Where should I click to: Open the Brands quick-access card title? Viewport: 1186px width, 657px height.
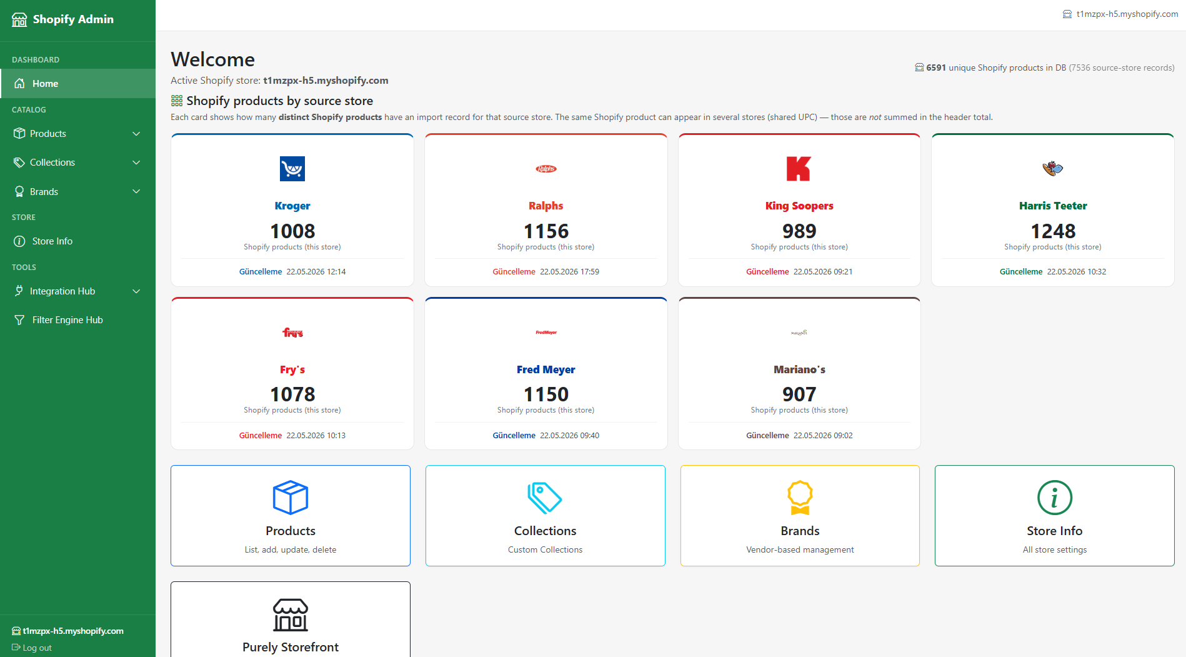coord(800,531)
